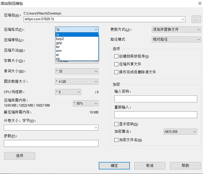
Task: Click the 确定 button
Action: tap(114, 166)
